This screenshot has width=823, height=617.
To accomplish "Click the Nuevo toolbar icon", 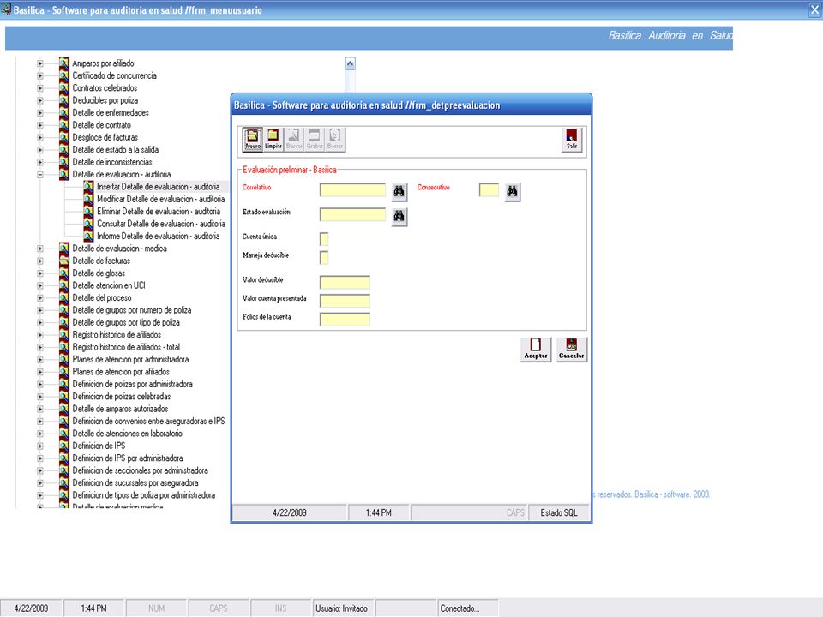I will tap(252, 140).
